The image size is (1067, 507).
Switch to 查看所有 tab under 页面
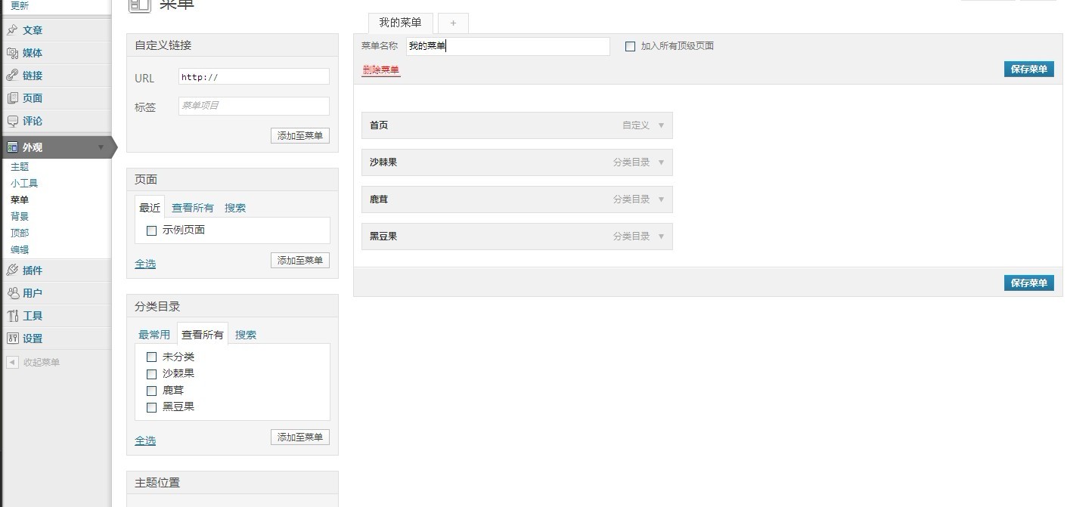coord(192,208)
